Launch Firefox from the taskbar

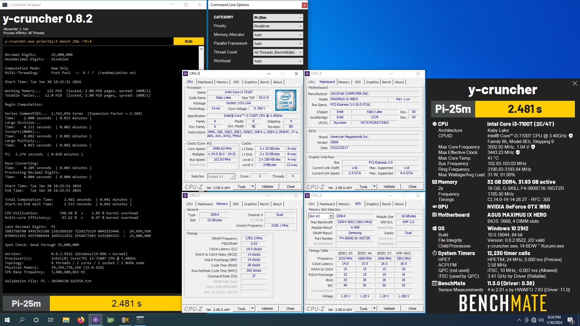point(81,320)
